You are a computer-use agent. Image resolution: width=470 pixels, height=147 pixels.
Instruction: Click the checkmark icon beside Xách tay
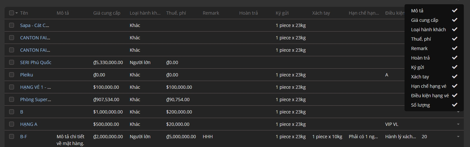[455, 76]
